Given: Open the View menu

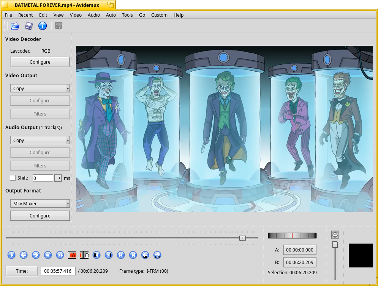Looking at the screenshot, I should coord(59,15).
